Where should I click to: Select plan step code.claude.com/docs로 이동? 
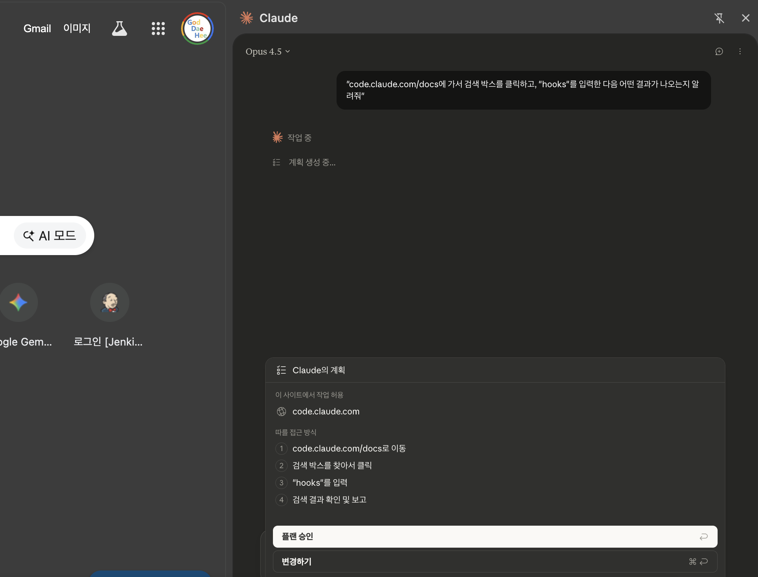pos(349,449)
